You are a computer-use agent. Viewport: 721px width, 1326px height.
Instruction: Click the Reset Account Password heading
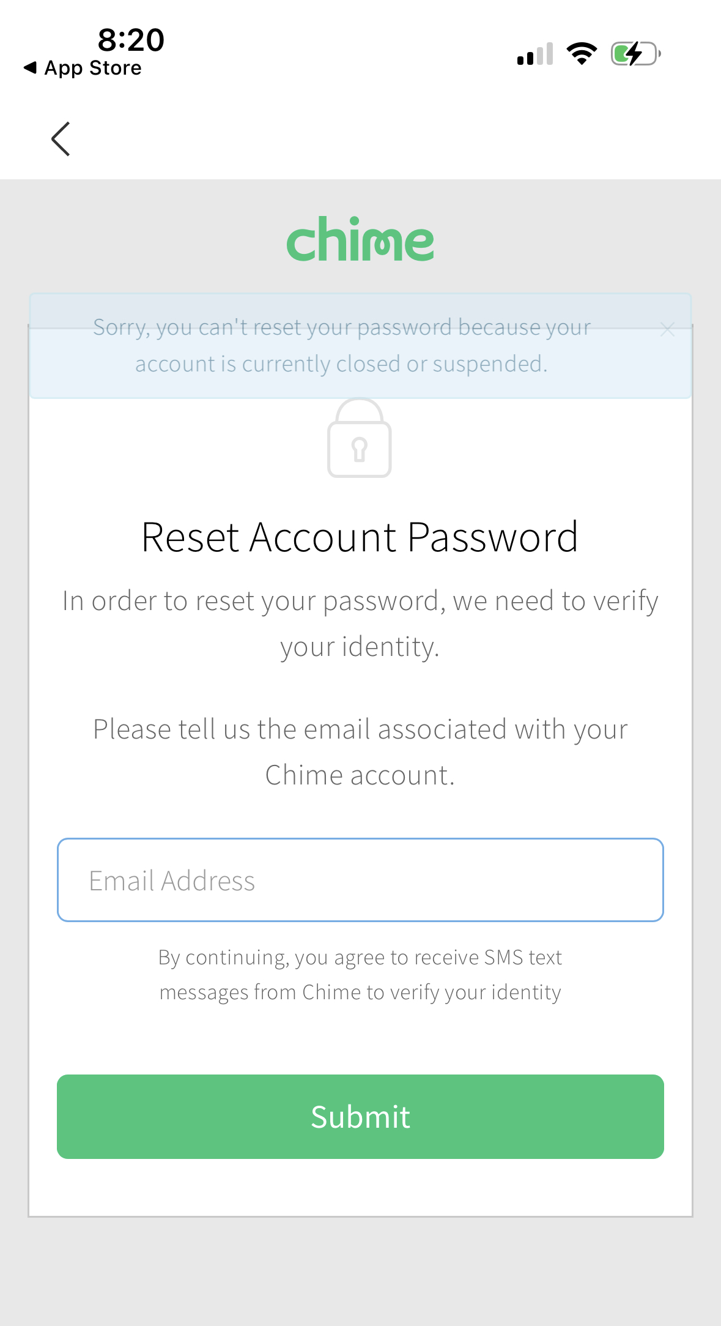pos(360,537)
